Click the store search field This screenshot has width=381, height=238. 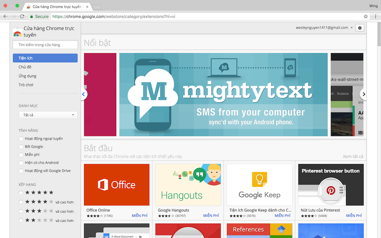pyautogui.click(x=45, y=44)
